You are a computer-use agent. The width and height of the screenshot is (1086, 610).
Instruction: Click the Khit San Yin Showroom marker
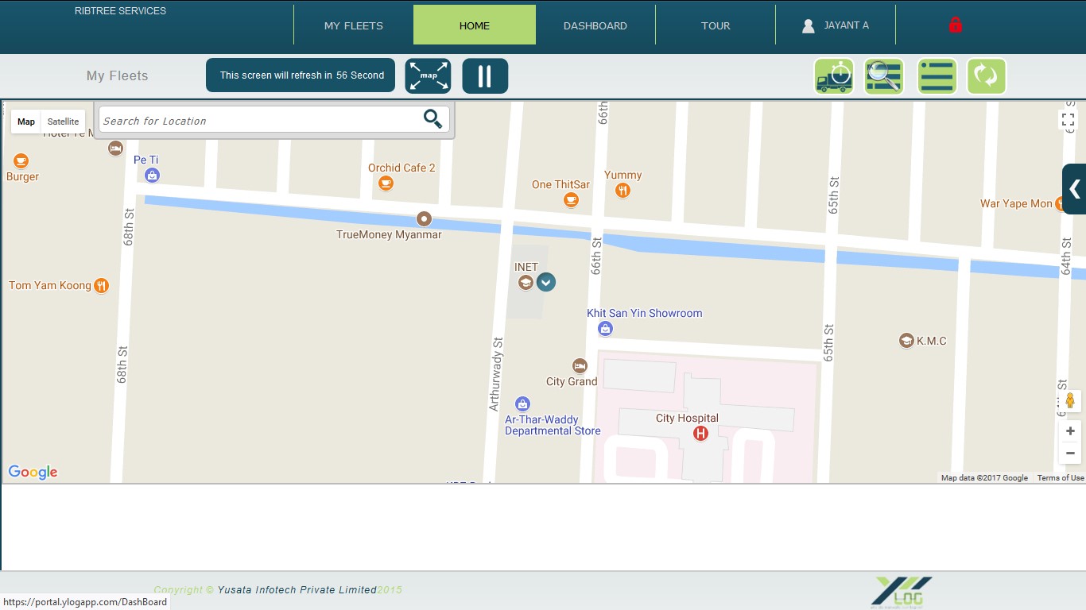(605, 328)
